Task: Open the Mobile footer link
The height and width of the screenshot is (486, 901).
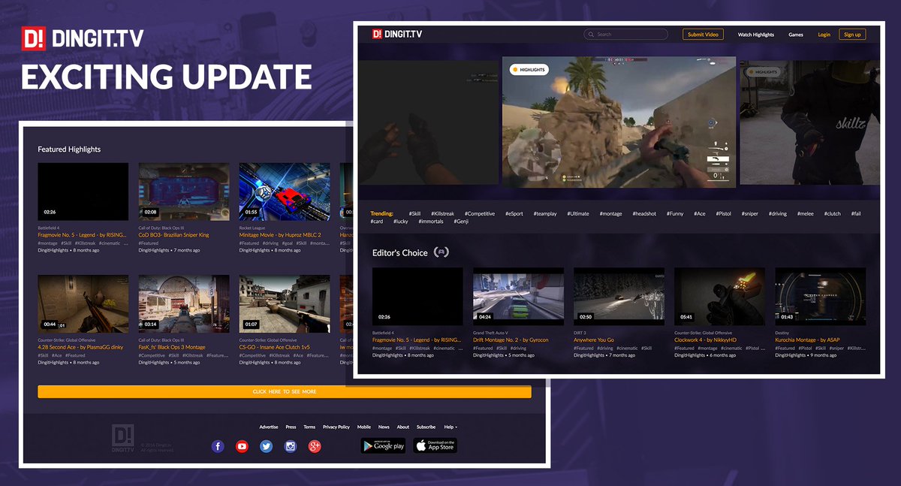Action: point(364,427)
